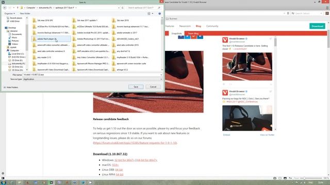
Task: Click the New folder button
Action: point(25,13)
